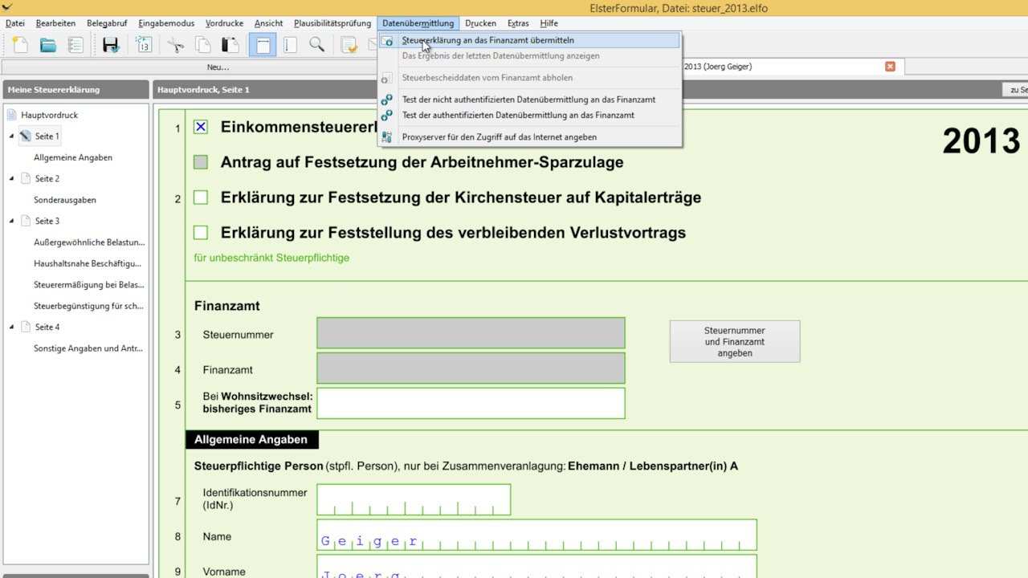The image size is (1028, 578).
Task: Select Proxyserver für den Zugriff menu entry
Action: 499,137
